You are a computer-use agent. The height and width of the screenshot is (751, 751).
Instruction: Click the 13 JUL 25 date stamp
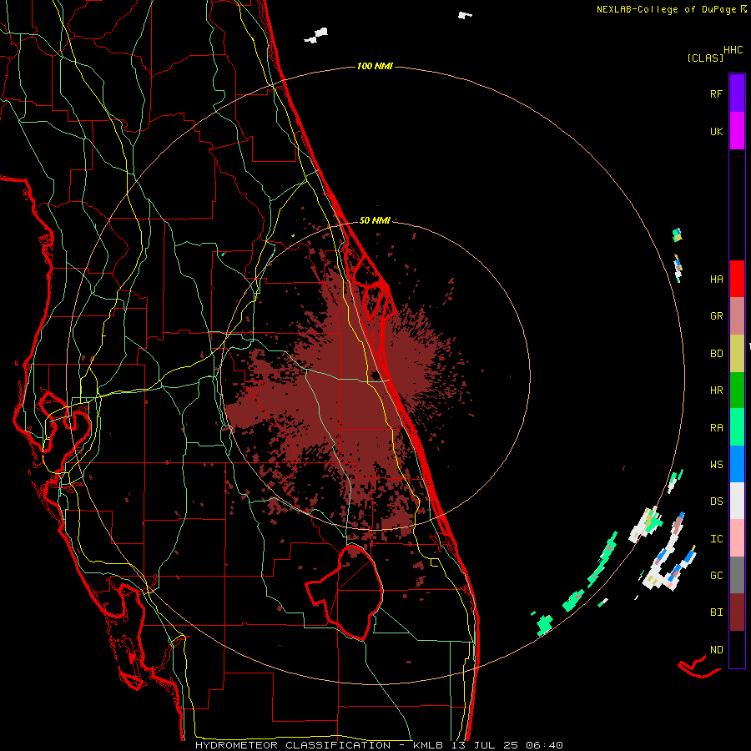point(484,745)
